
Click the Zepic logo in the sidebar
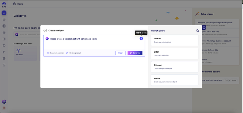(4, 5)
